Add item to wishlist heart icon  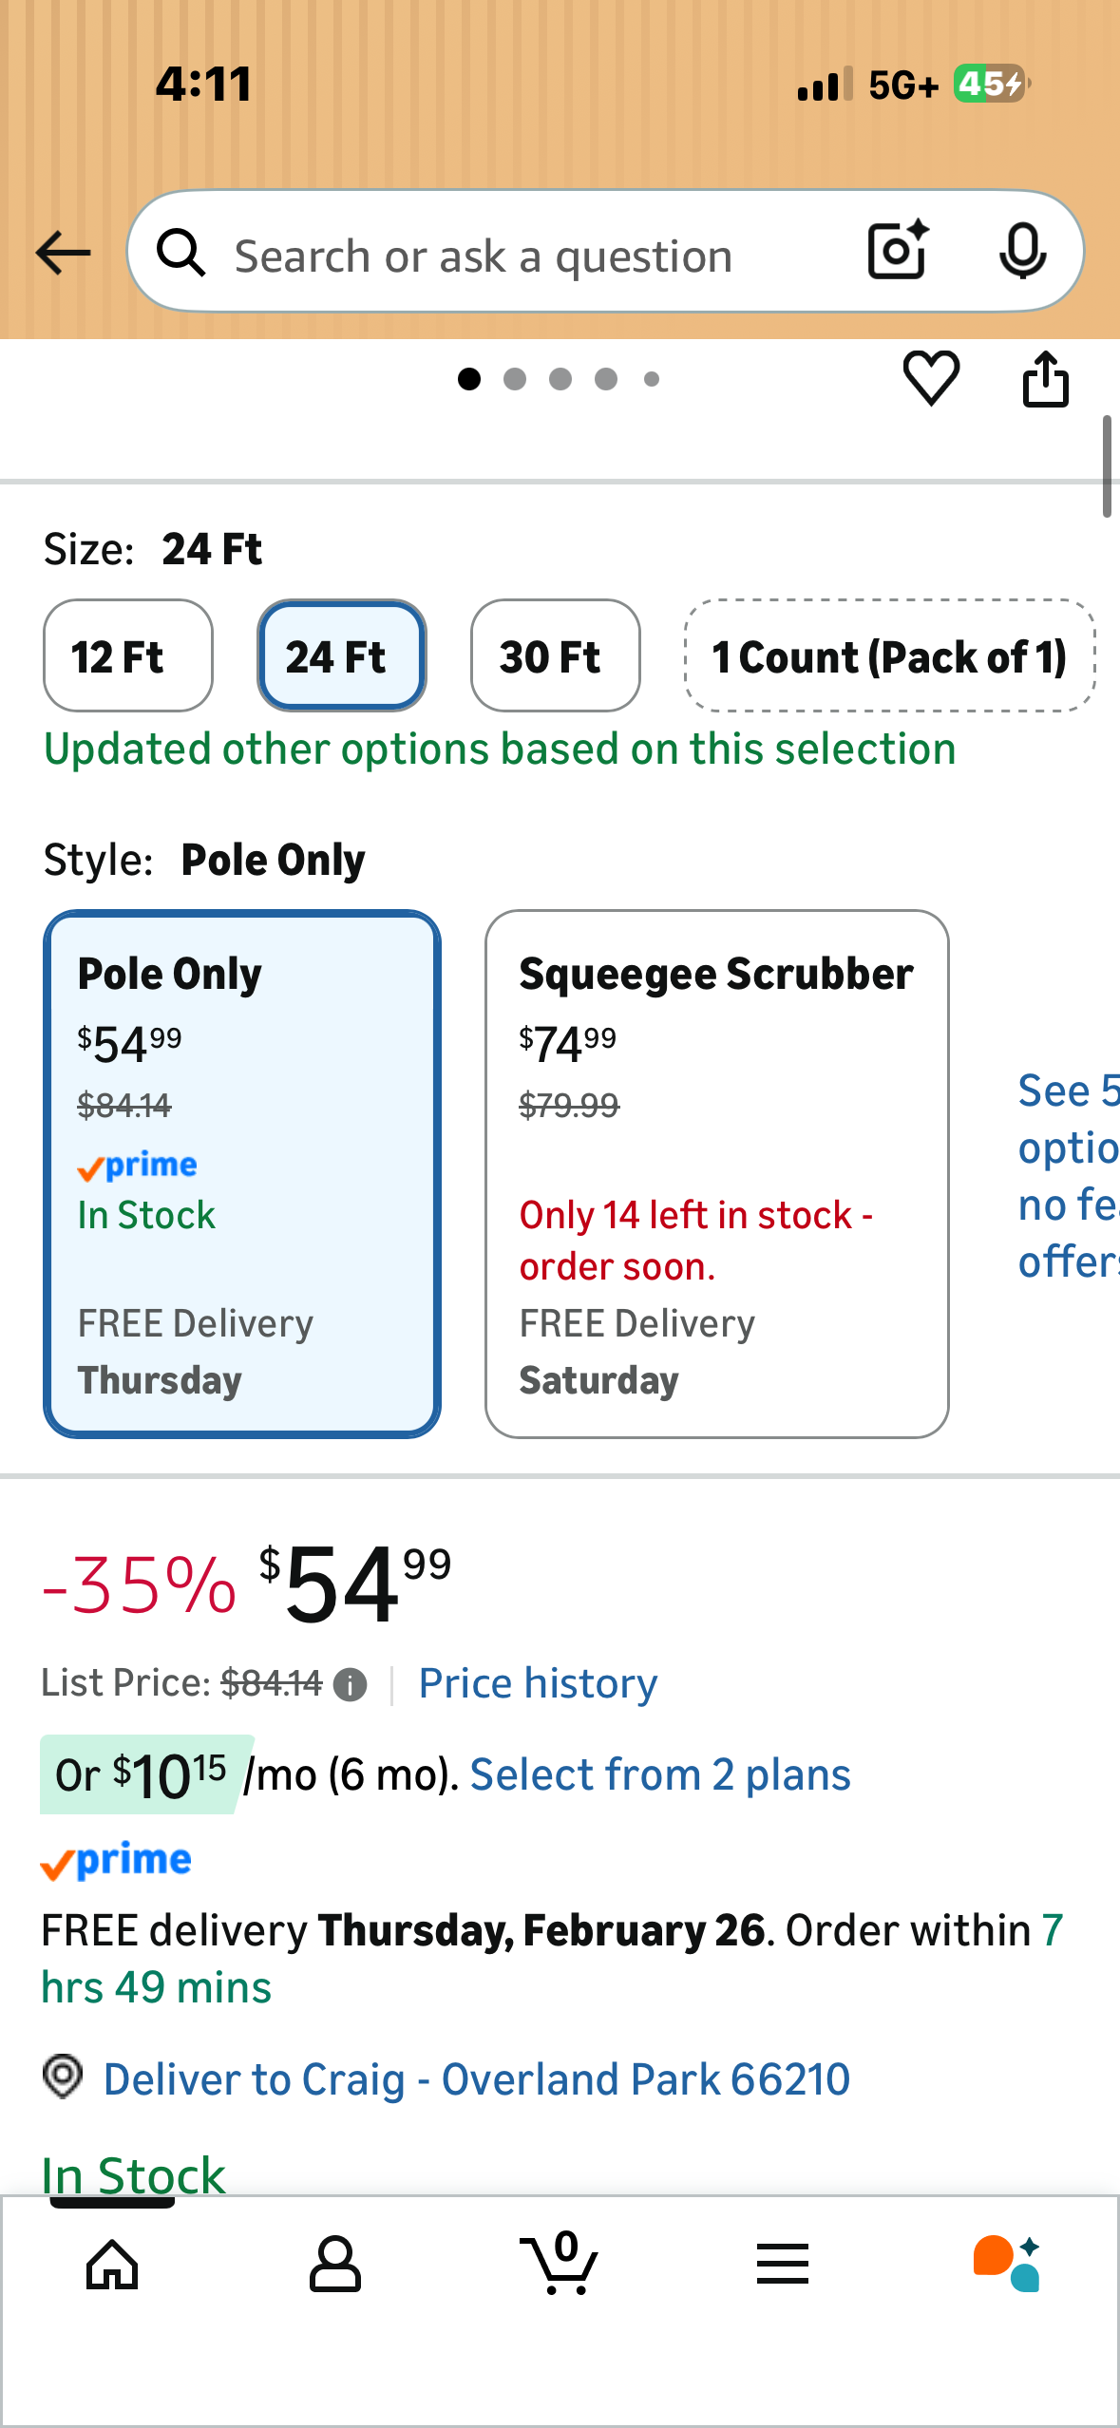(x=931, y=378)
